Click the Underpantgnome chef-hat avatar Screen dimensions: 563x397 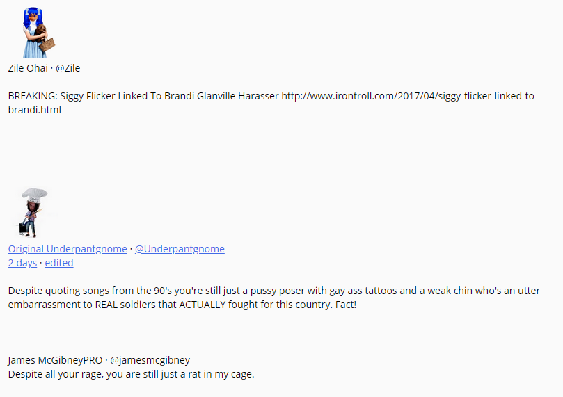32,213
